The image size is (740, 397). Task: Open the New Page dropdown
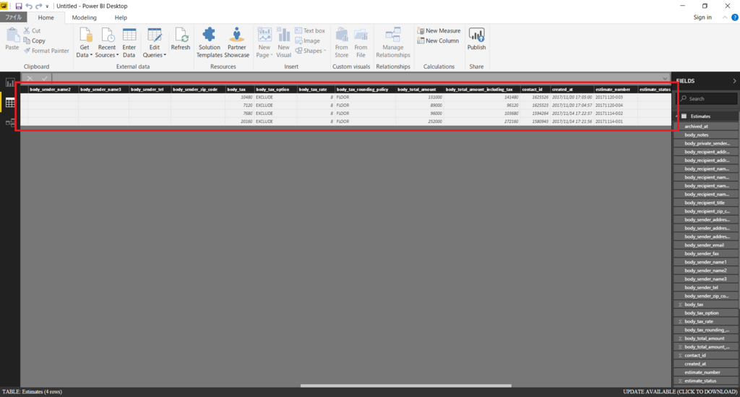coord(264,43)
